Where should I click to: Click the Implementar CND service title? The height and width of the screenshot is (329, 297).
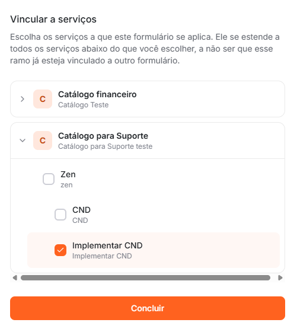point(107,245)
